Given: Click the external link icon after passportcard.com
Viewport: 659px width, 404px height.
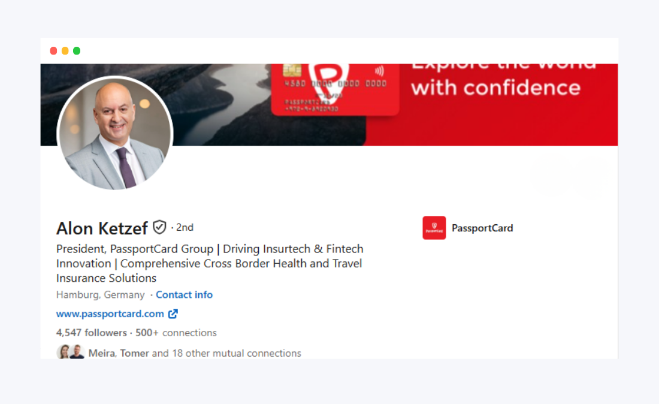Looking at the screenshot, I should click(173, 313).
